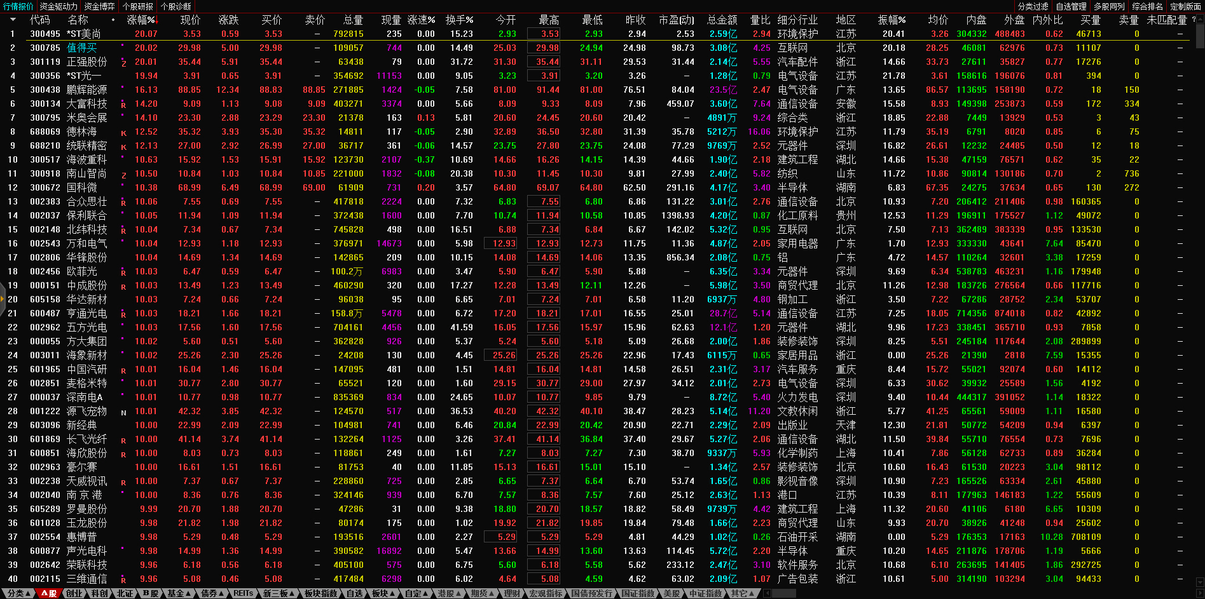Expand the 新三板 bottom tab menu
This screenshot has height=599, width=1205.
pyautogui.click(x=279, y=593)
